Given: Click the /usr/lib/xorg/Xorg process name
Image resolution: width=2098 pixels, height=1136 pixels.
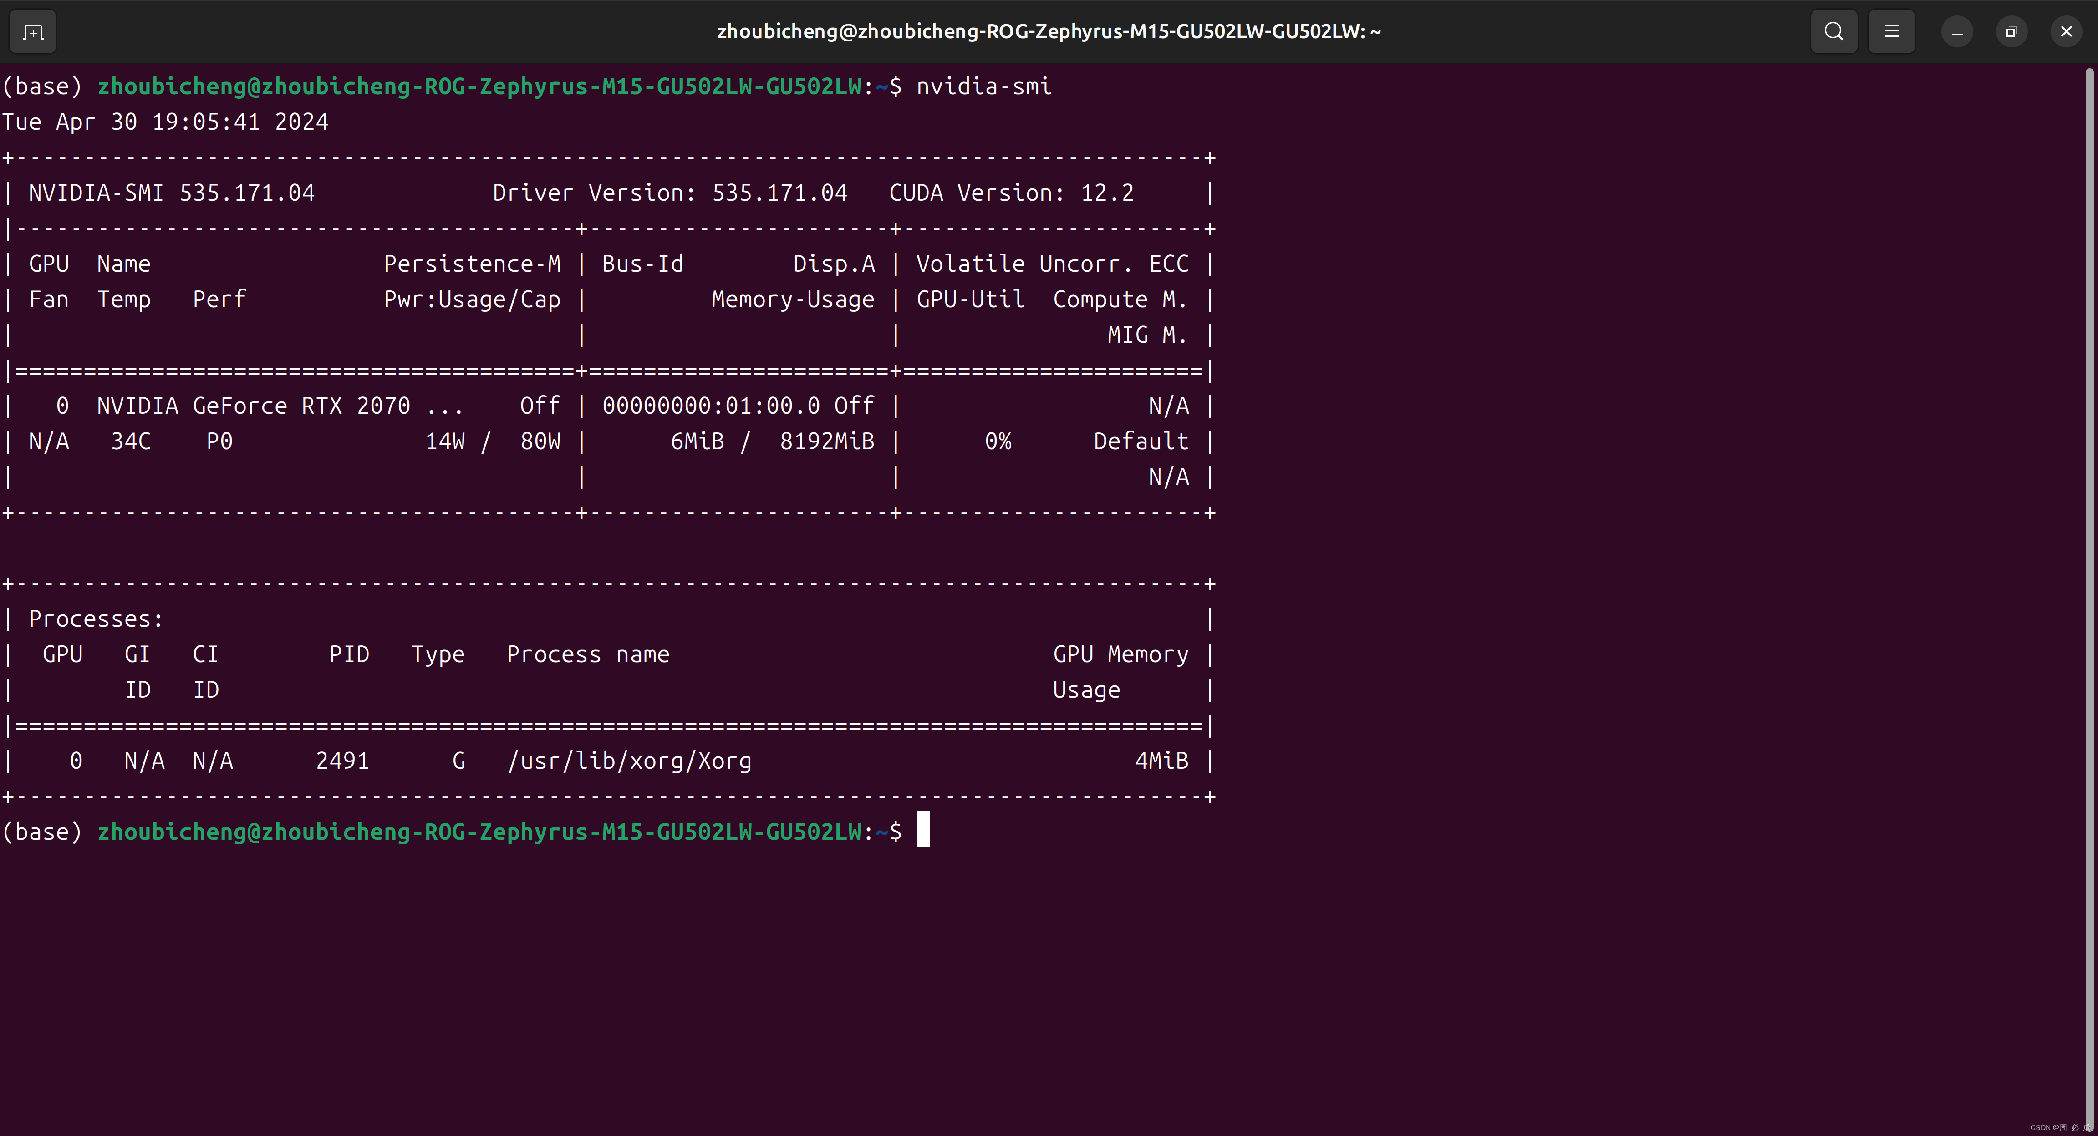Looking at the screenshot, I should [629, 761].
